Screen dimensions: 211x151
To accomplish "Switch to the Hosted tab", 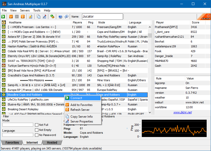I will pyautogui.click(x=52, y=142).
